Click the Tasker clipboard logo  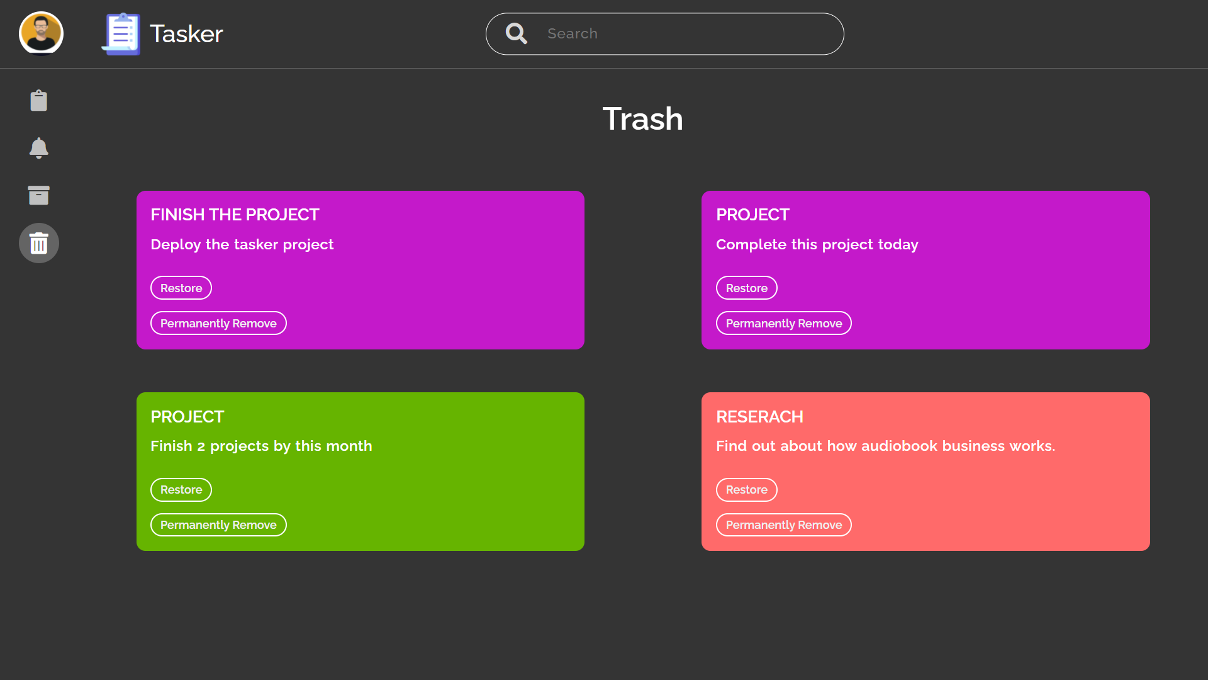click(x=121, y=34)
